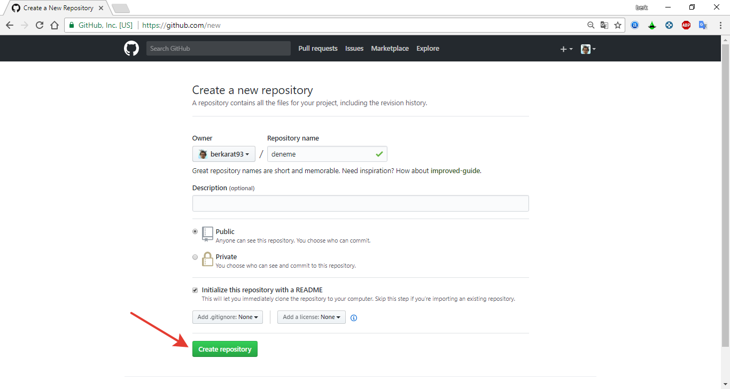The image size is (730, 389).
Task: Click the translate page icon in address bar
Action: [x=604, y=25]
